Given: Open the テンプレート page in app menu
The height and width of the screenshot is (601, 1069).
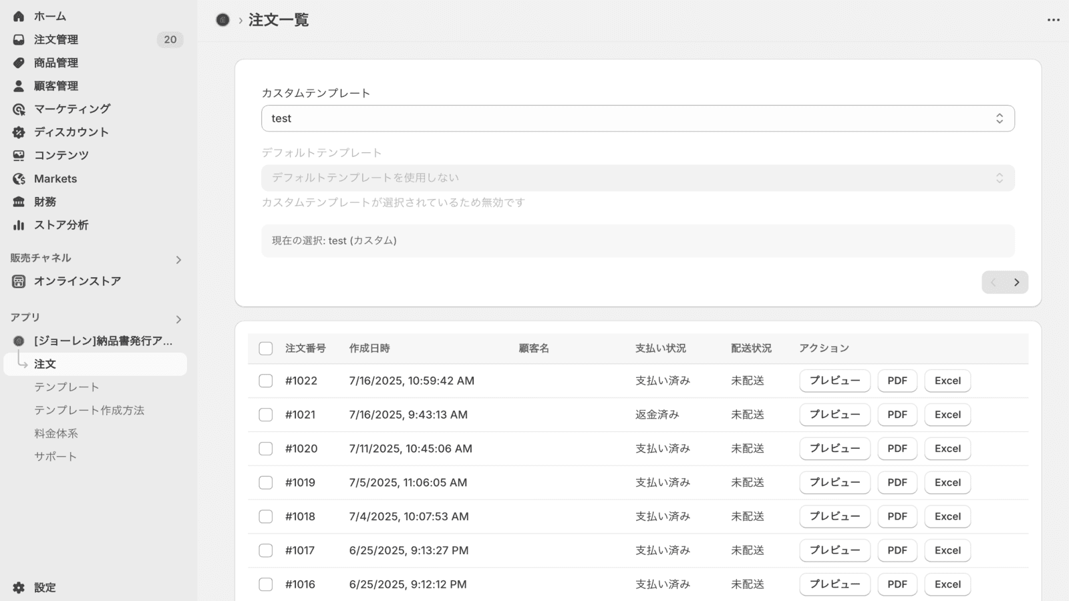Looking at the screenshot, I should [x=66, y=387].
